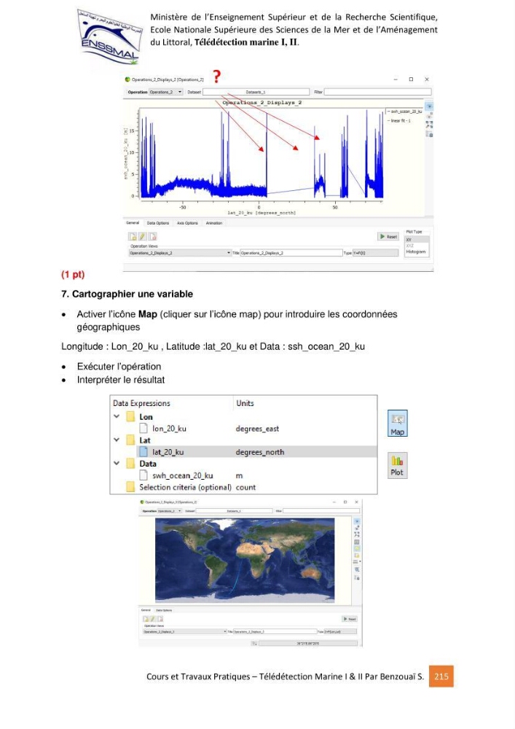Open the Animation tab
Screen dimensions: 515x729
pyautogui.click(x=214, y=223)
